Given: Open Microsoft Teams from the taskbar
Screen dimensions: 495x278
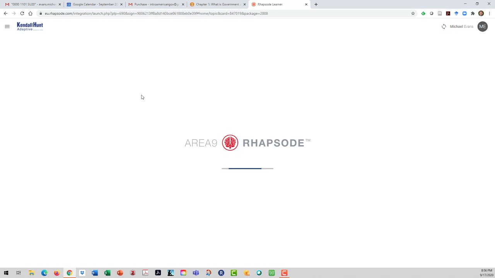Looking at the screenshot, I should 196,273.
